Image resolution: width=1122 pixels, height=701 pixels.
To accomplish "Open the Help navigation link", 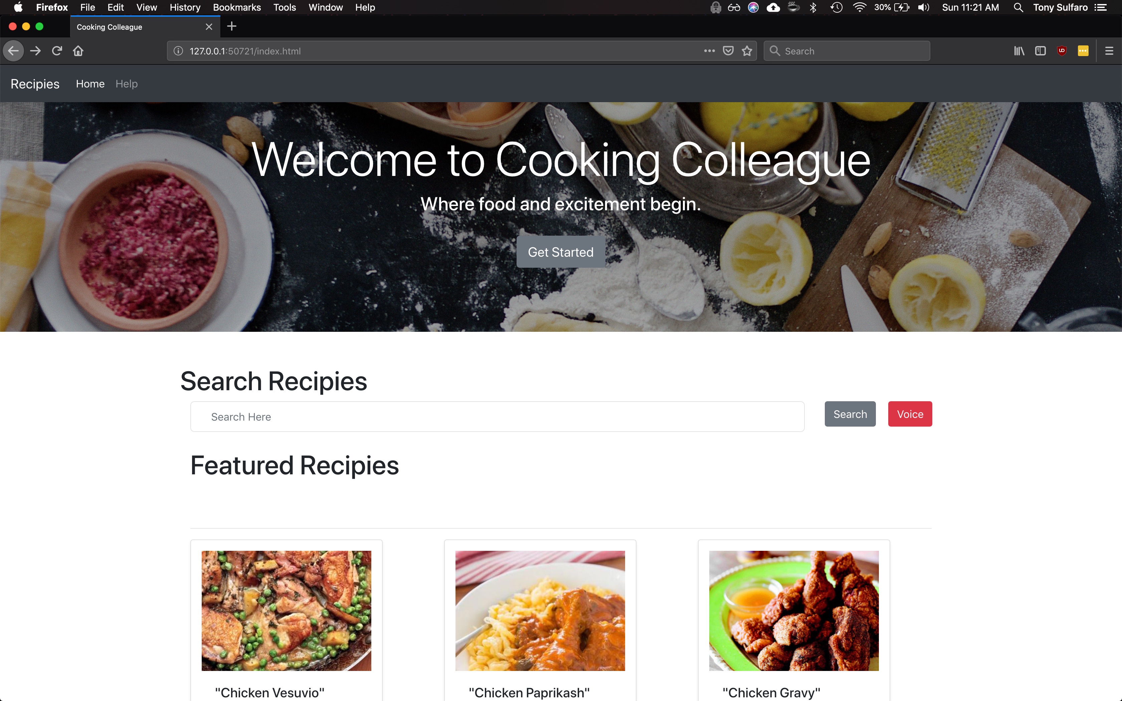I will click(126, 84).
